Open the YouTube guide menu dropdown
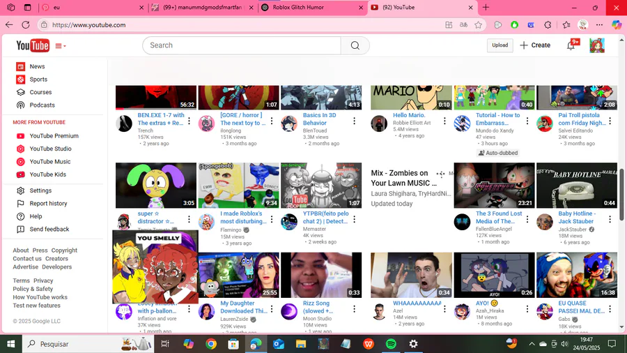This screenshot has width=627, height=353. (61, 45)
